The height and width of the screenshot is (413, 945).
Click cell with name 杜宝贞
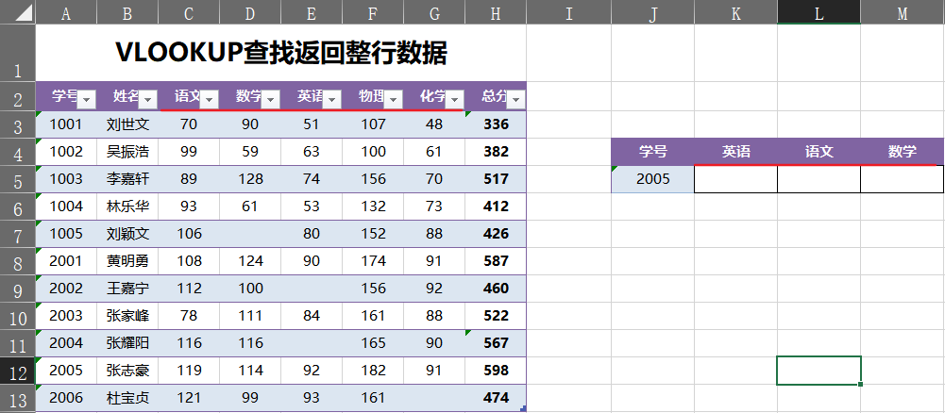(127, 398)
